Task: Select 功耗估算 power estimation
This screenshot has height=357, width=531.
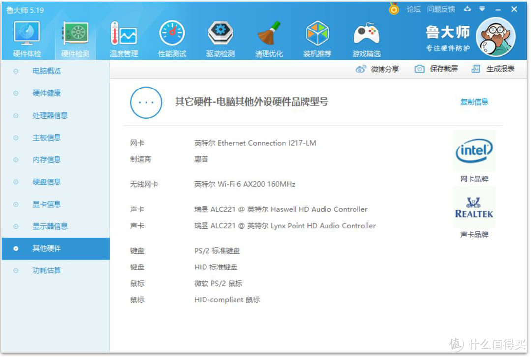Action: 47,270
